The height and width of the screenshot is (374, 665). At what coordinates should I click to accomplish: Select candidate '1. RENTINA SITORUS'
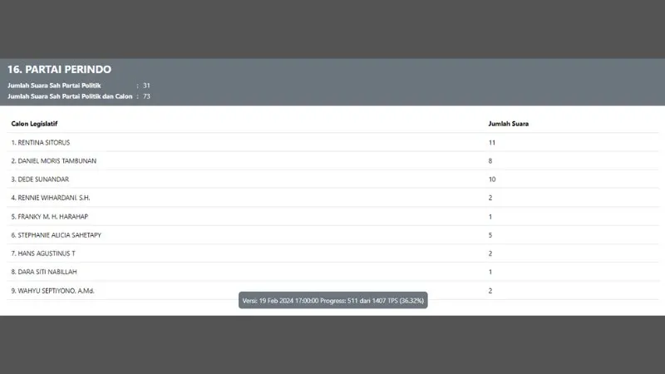pos(40,142)
